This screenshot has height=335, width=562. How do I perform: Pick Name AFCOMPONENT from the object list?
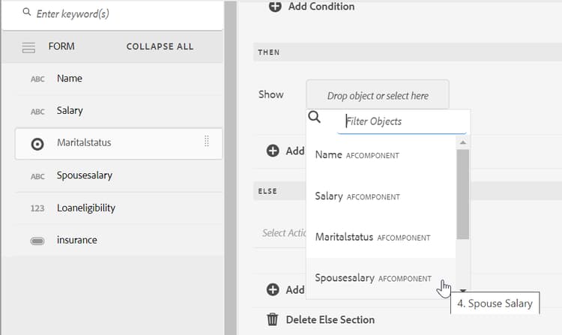(357, 155)
